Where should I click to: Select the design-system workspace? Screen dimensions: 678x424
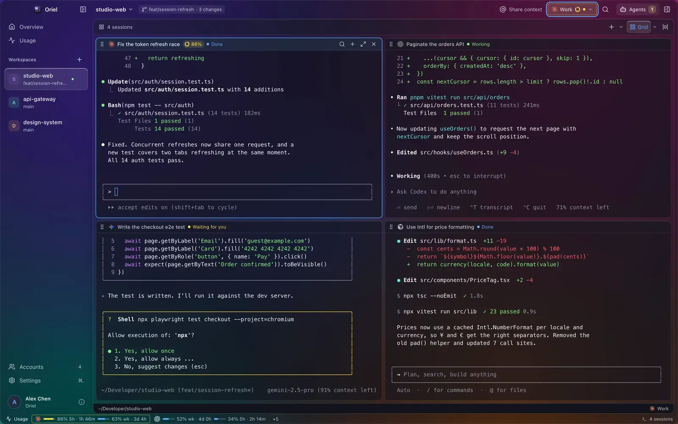click(46, 126)
